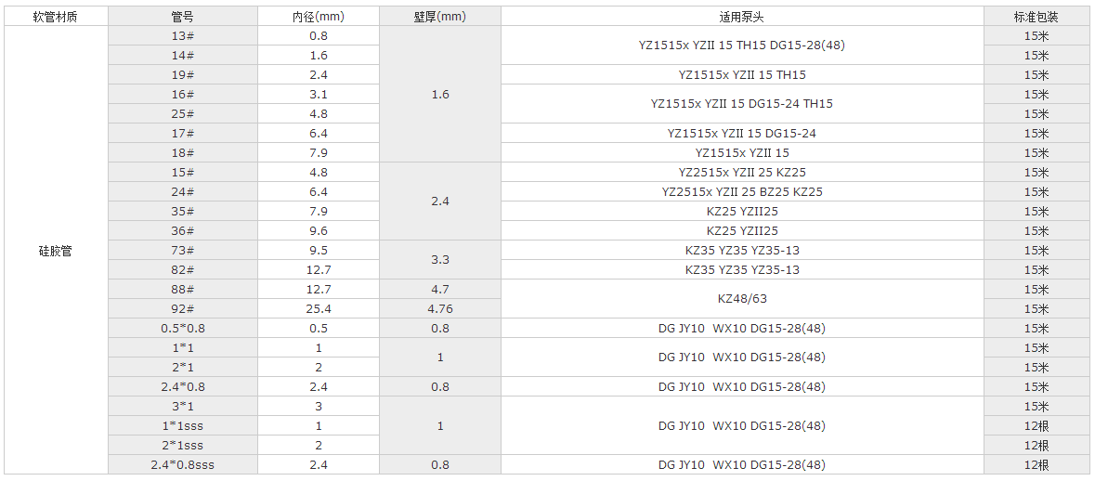
Task: Select the 标准包装 header cell
Action: [x=1036, y=17]
